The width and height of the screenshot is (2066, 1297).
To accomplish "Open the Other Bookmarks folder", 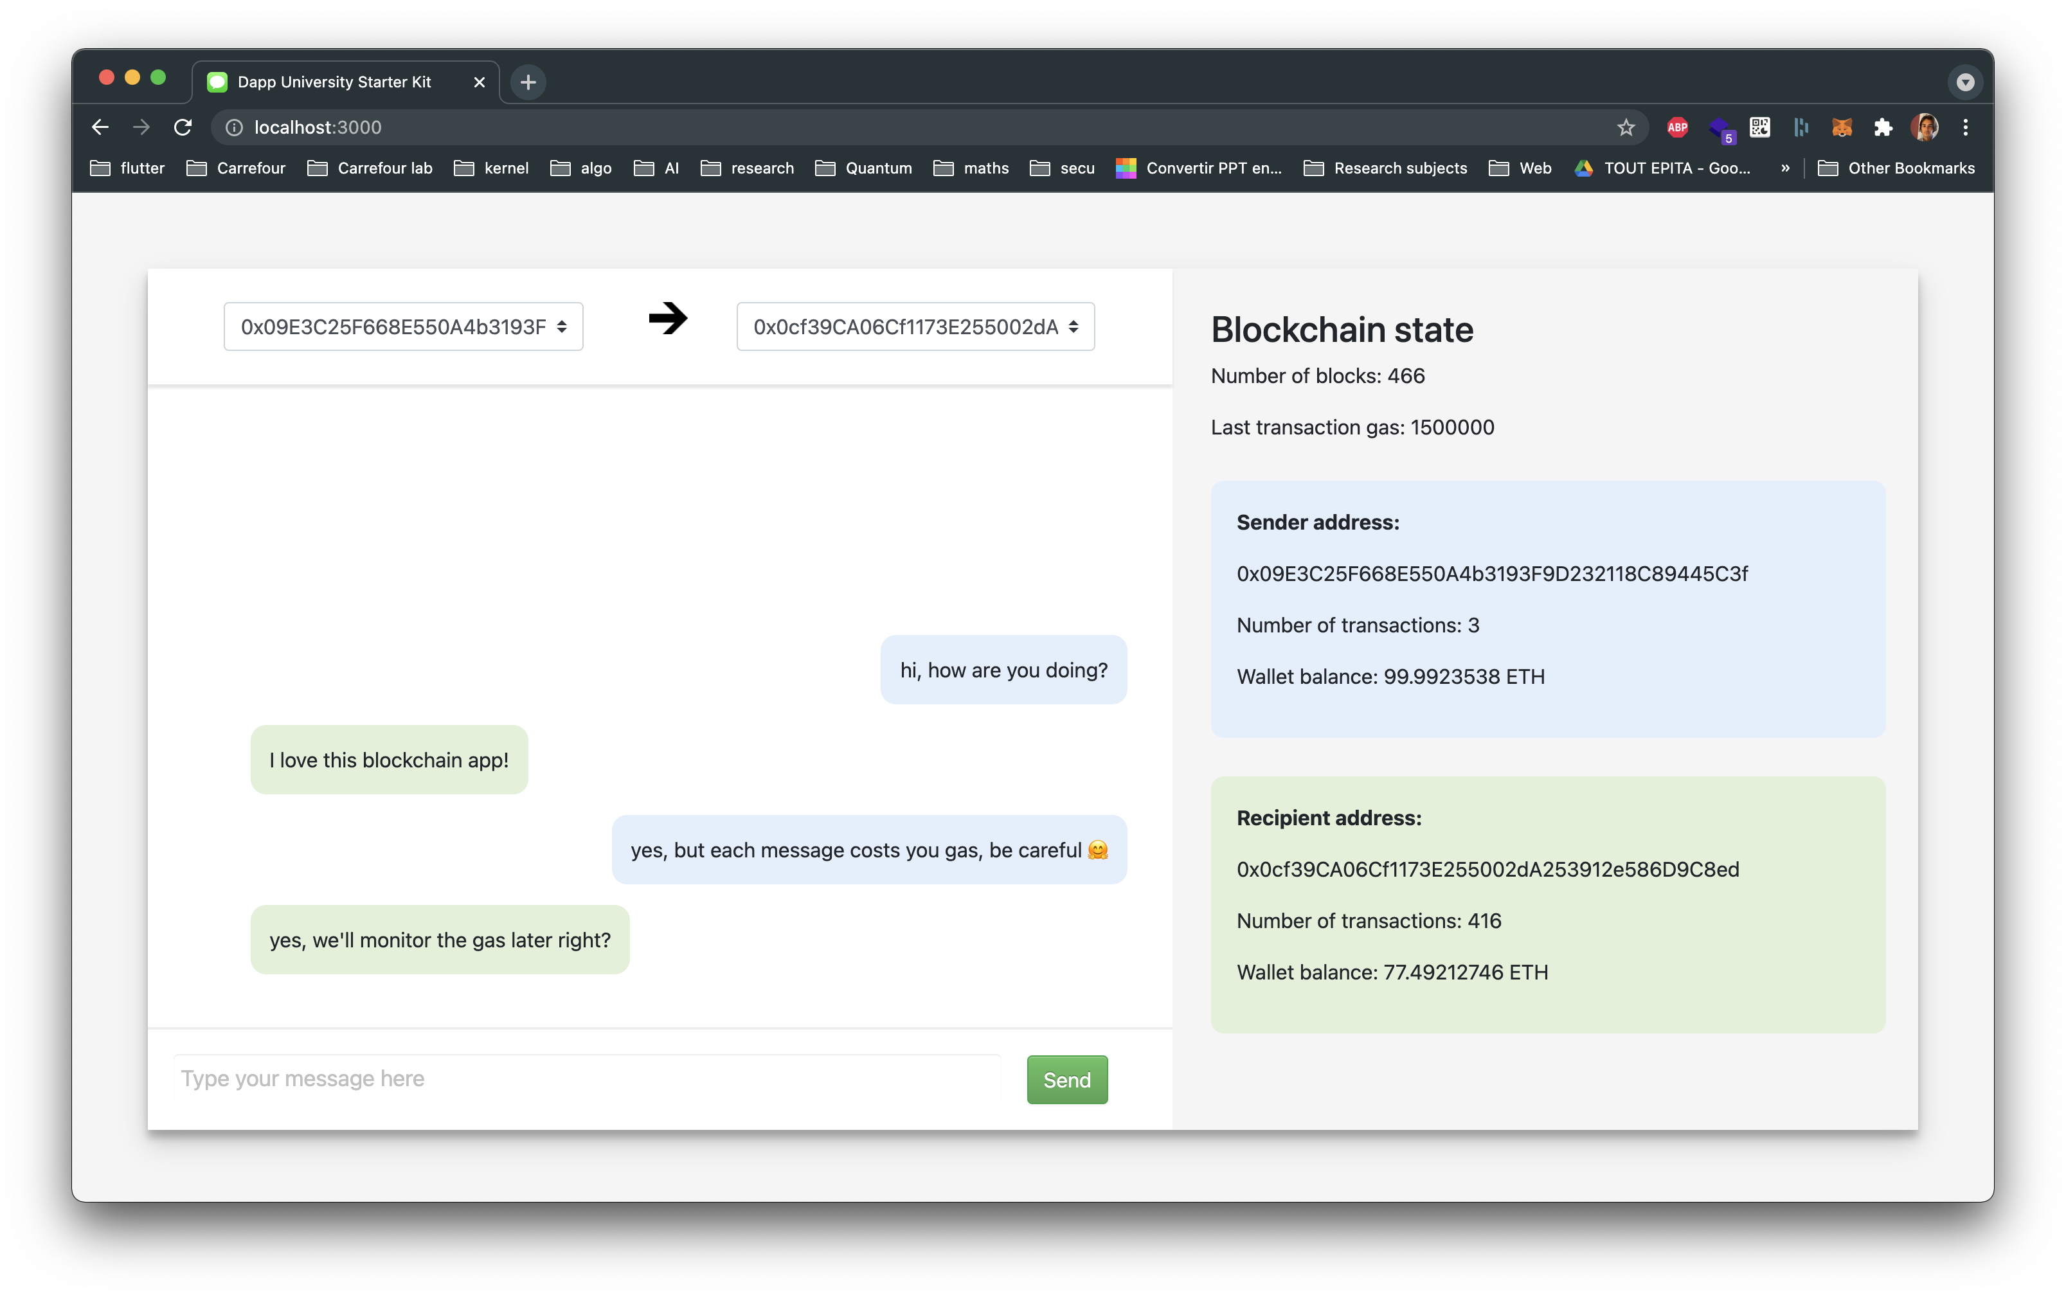I will coord(1896,168).
